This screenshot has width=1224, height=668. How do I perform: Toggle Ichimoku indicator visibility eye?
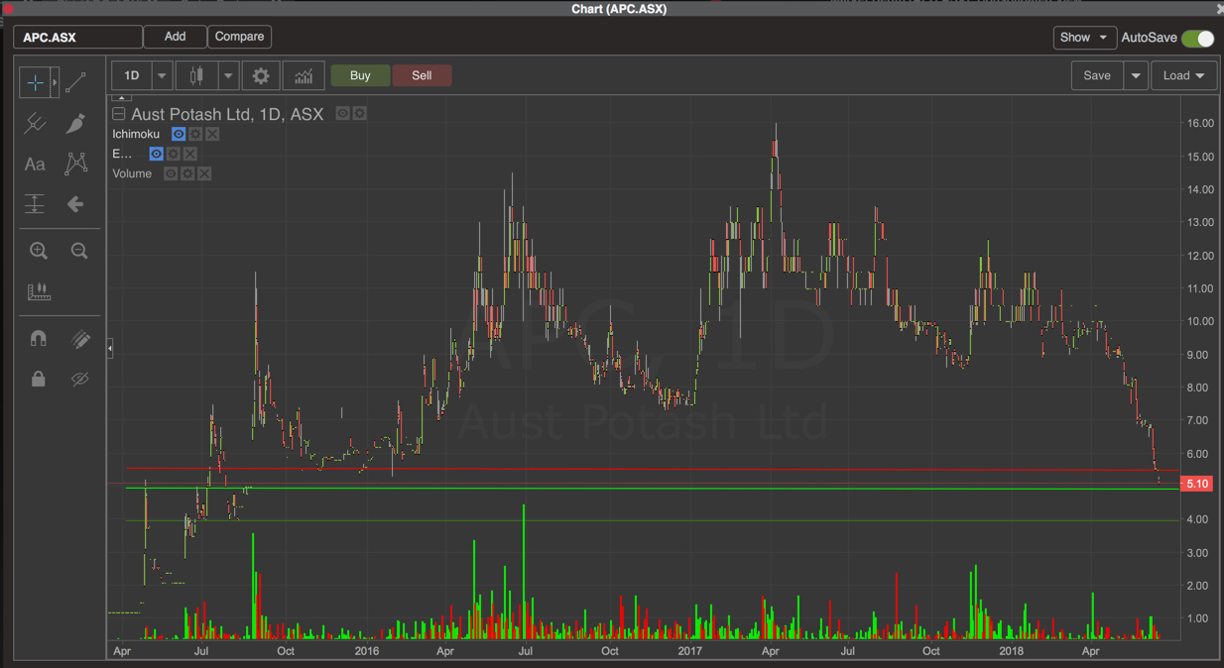point(179,134)
